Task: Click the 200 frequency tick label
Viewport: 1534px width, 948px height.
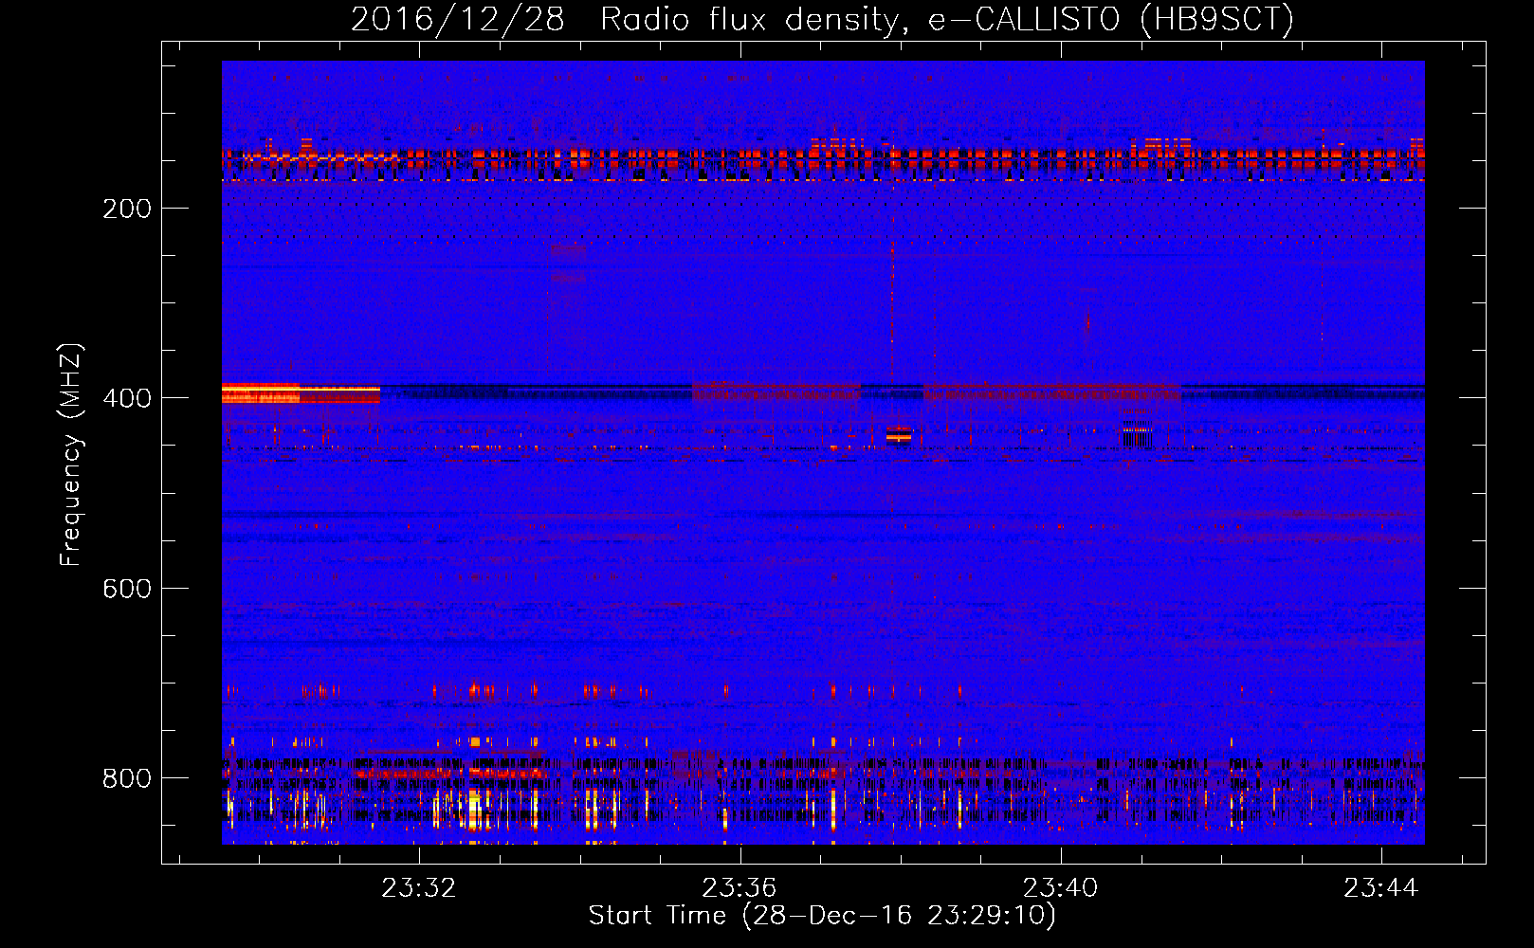Action: click(127, 209)
